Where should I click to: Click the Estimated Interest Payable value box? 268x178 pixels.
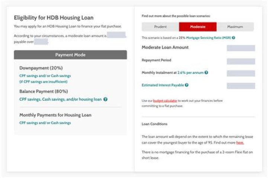(x=241, y=86)
